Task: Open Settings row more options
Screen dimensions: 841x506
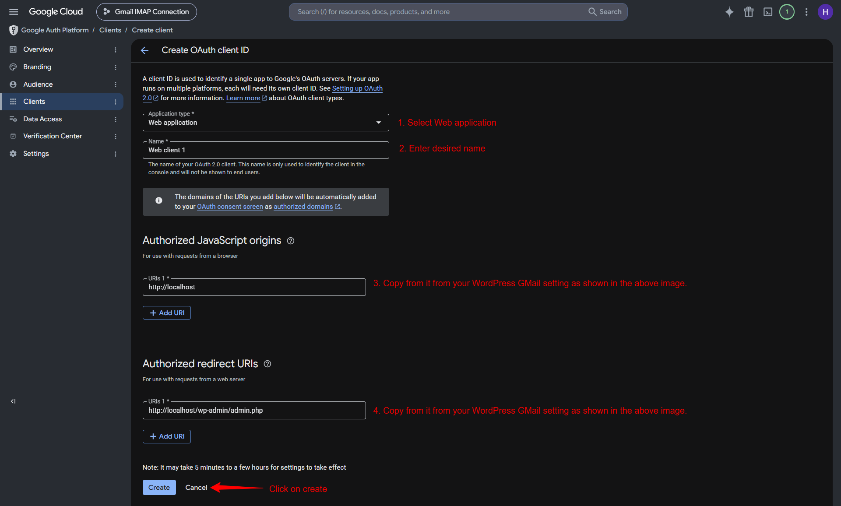Action: click(116, 154)
